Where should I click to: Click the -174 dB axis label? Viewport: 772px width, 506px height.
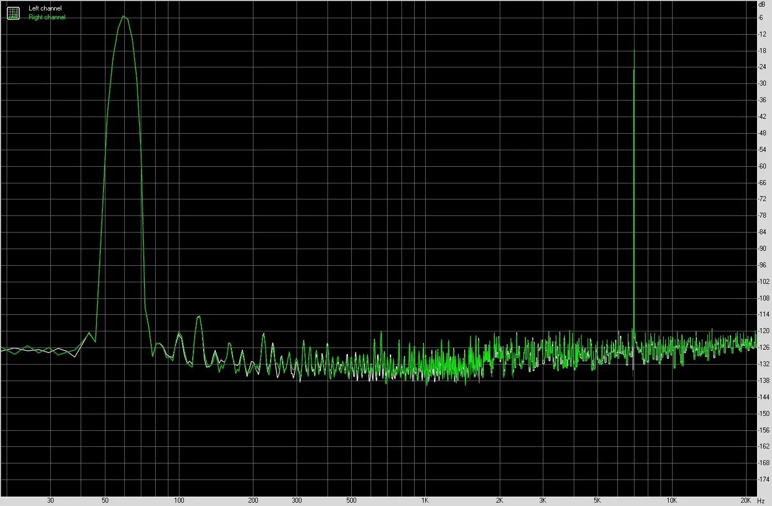(764, 479)
